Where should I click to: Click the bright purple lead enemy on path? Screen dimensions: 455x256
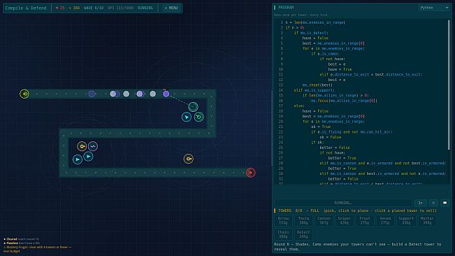point(166,94)
